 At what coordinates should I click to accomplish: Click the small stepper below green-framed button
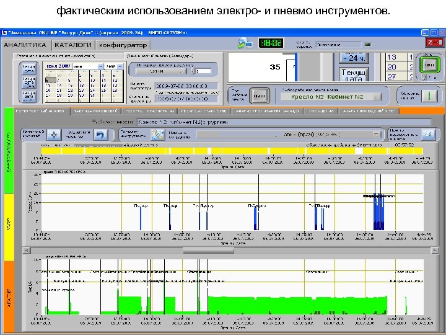(x=424, y=77)
